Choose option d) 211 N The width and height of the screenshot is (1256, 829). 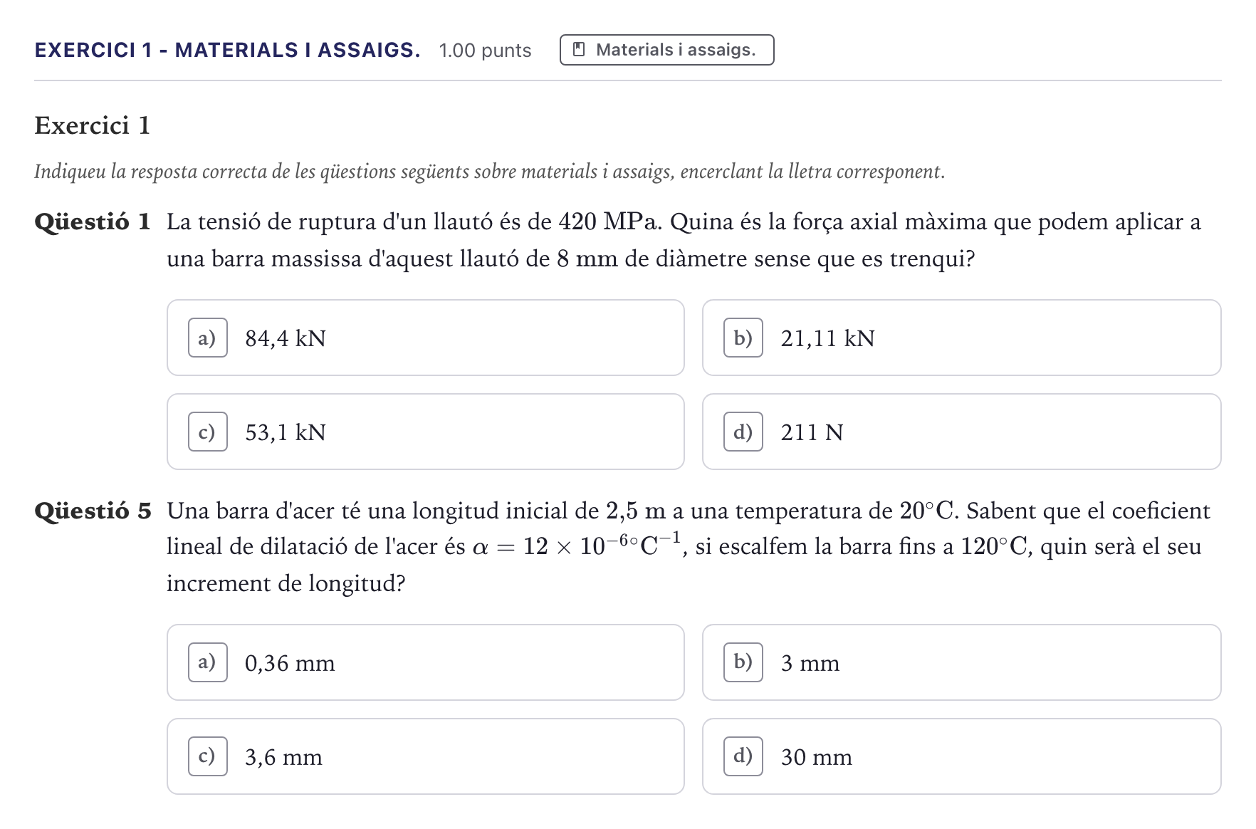coord(962,432)
